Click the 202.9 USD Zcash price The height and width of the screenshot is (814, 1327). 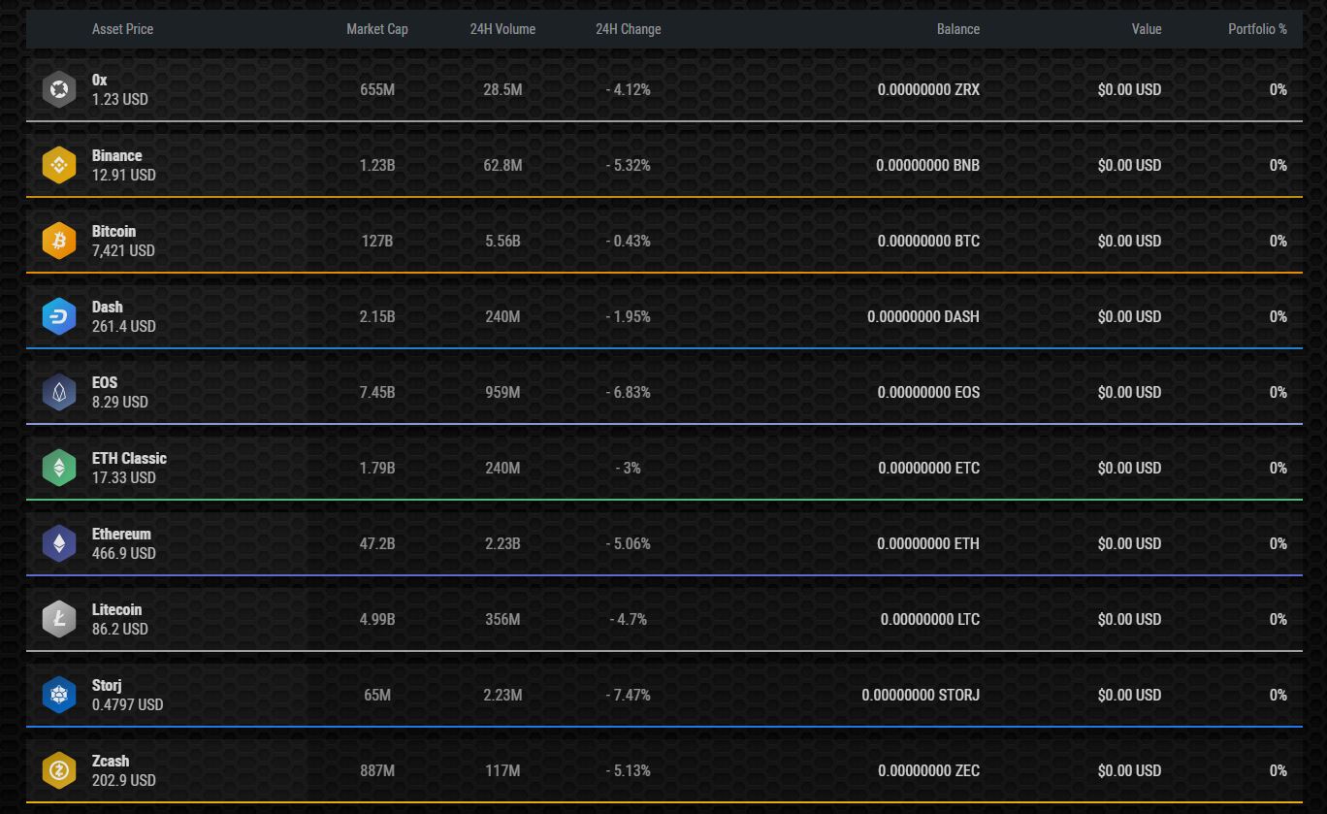point(124,780)
